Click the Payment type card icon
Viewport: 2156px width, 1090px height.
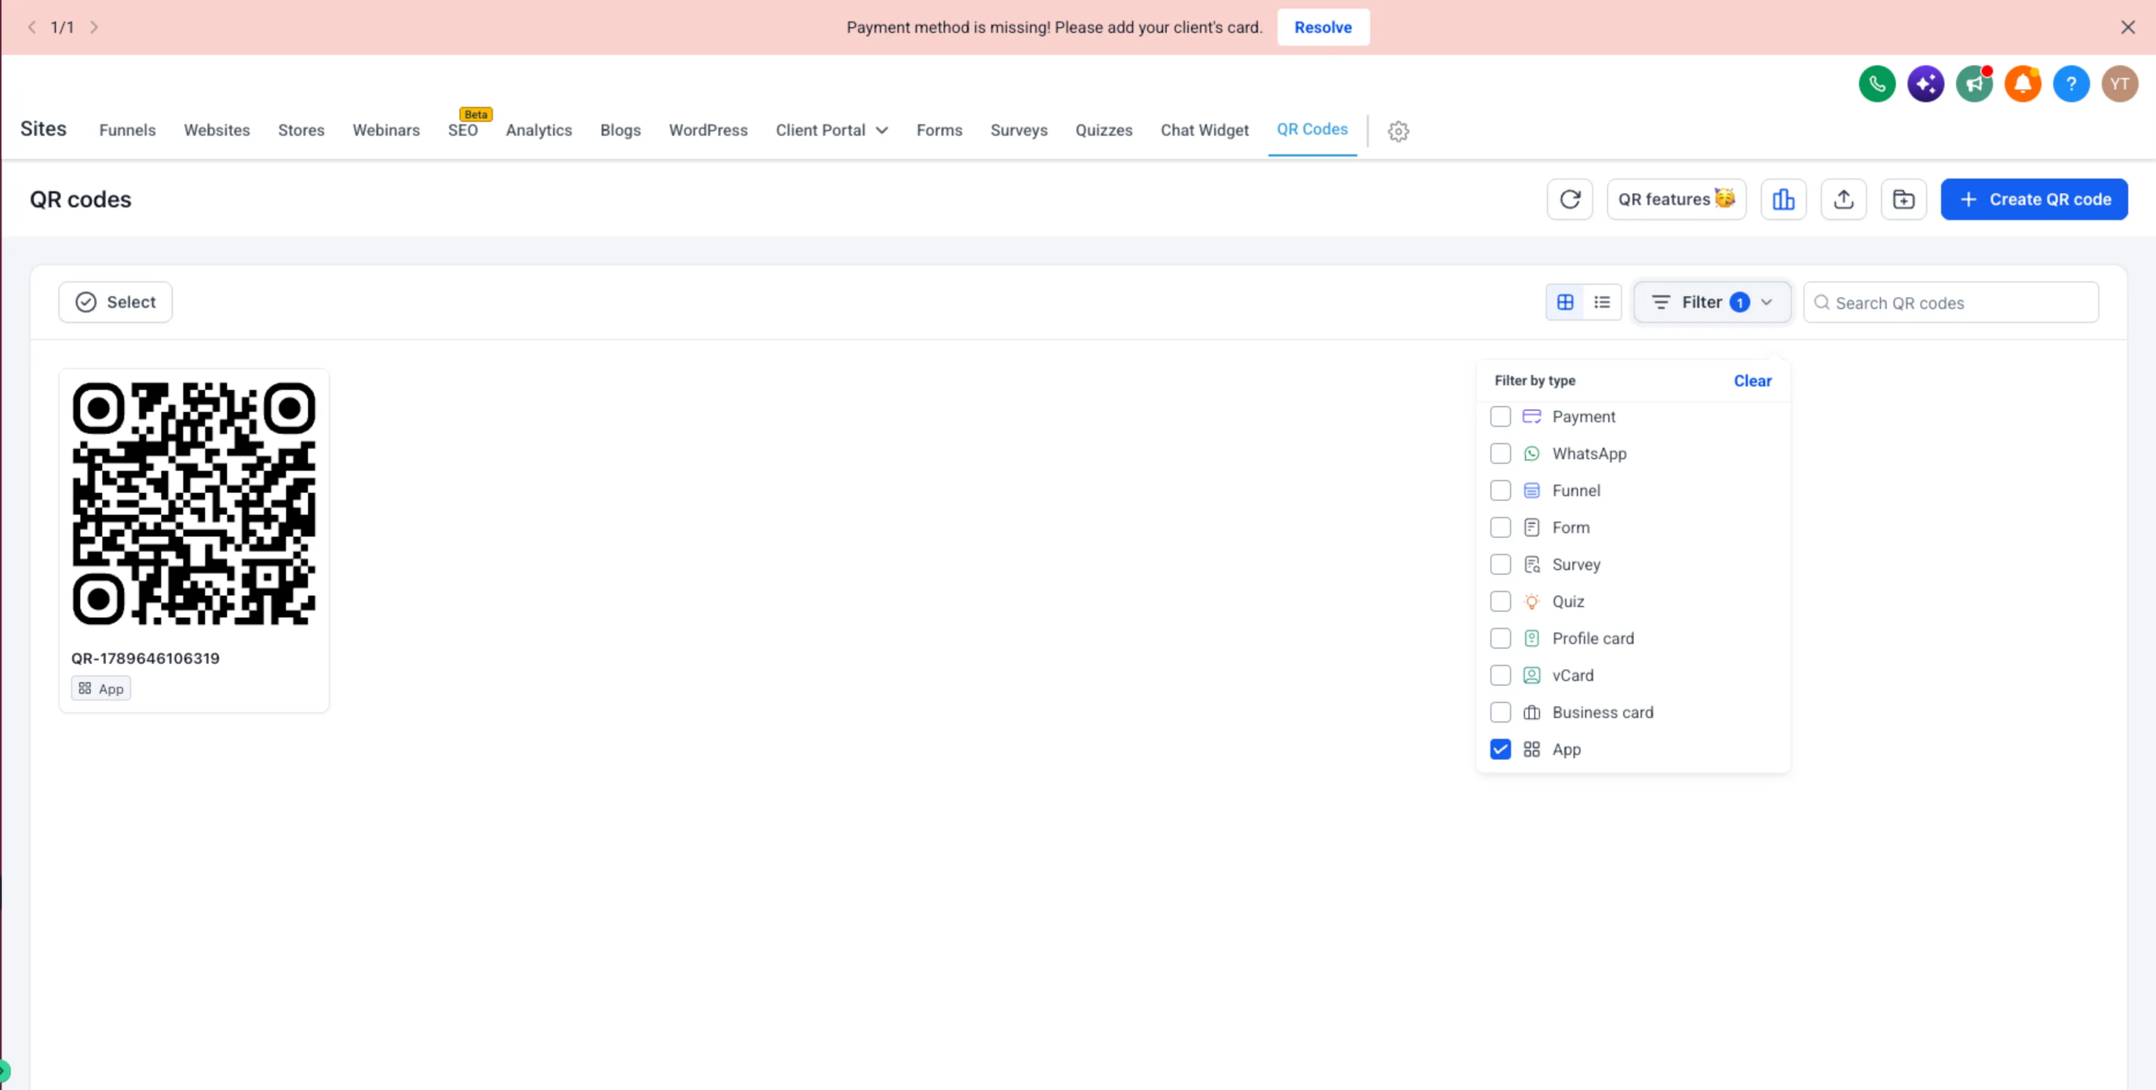1531,416
